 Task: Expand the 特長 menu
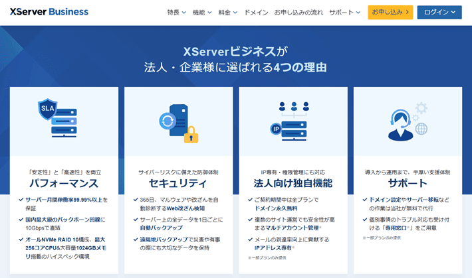[x=176, y=13]
